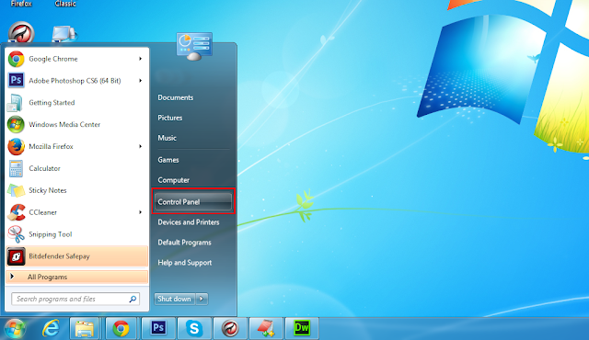This screenshot has width=589, height=340.
Task: Open Sticky Notes
Action: coord(77,190)
